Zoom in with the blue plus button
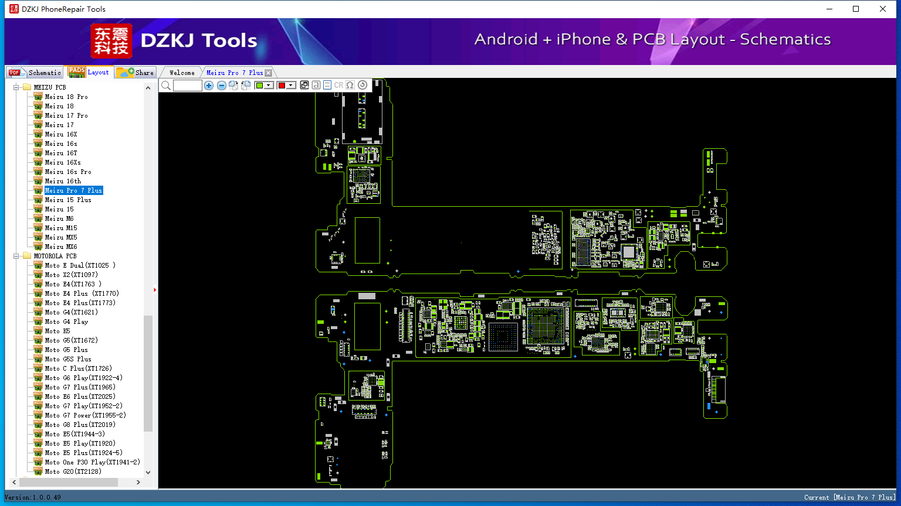This screenshot has width=901, height=506. point(209,86)
